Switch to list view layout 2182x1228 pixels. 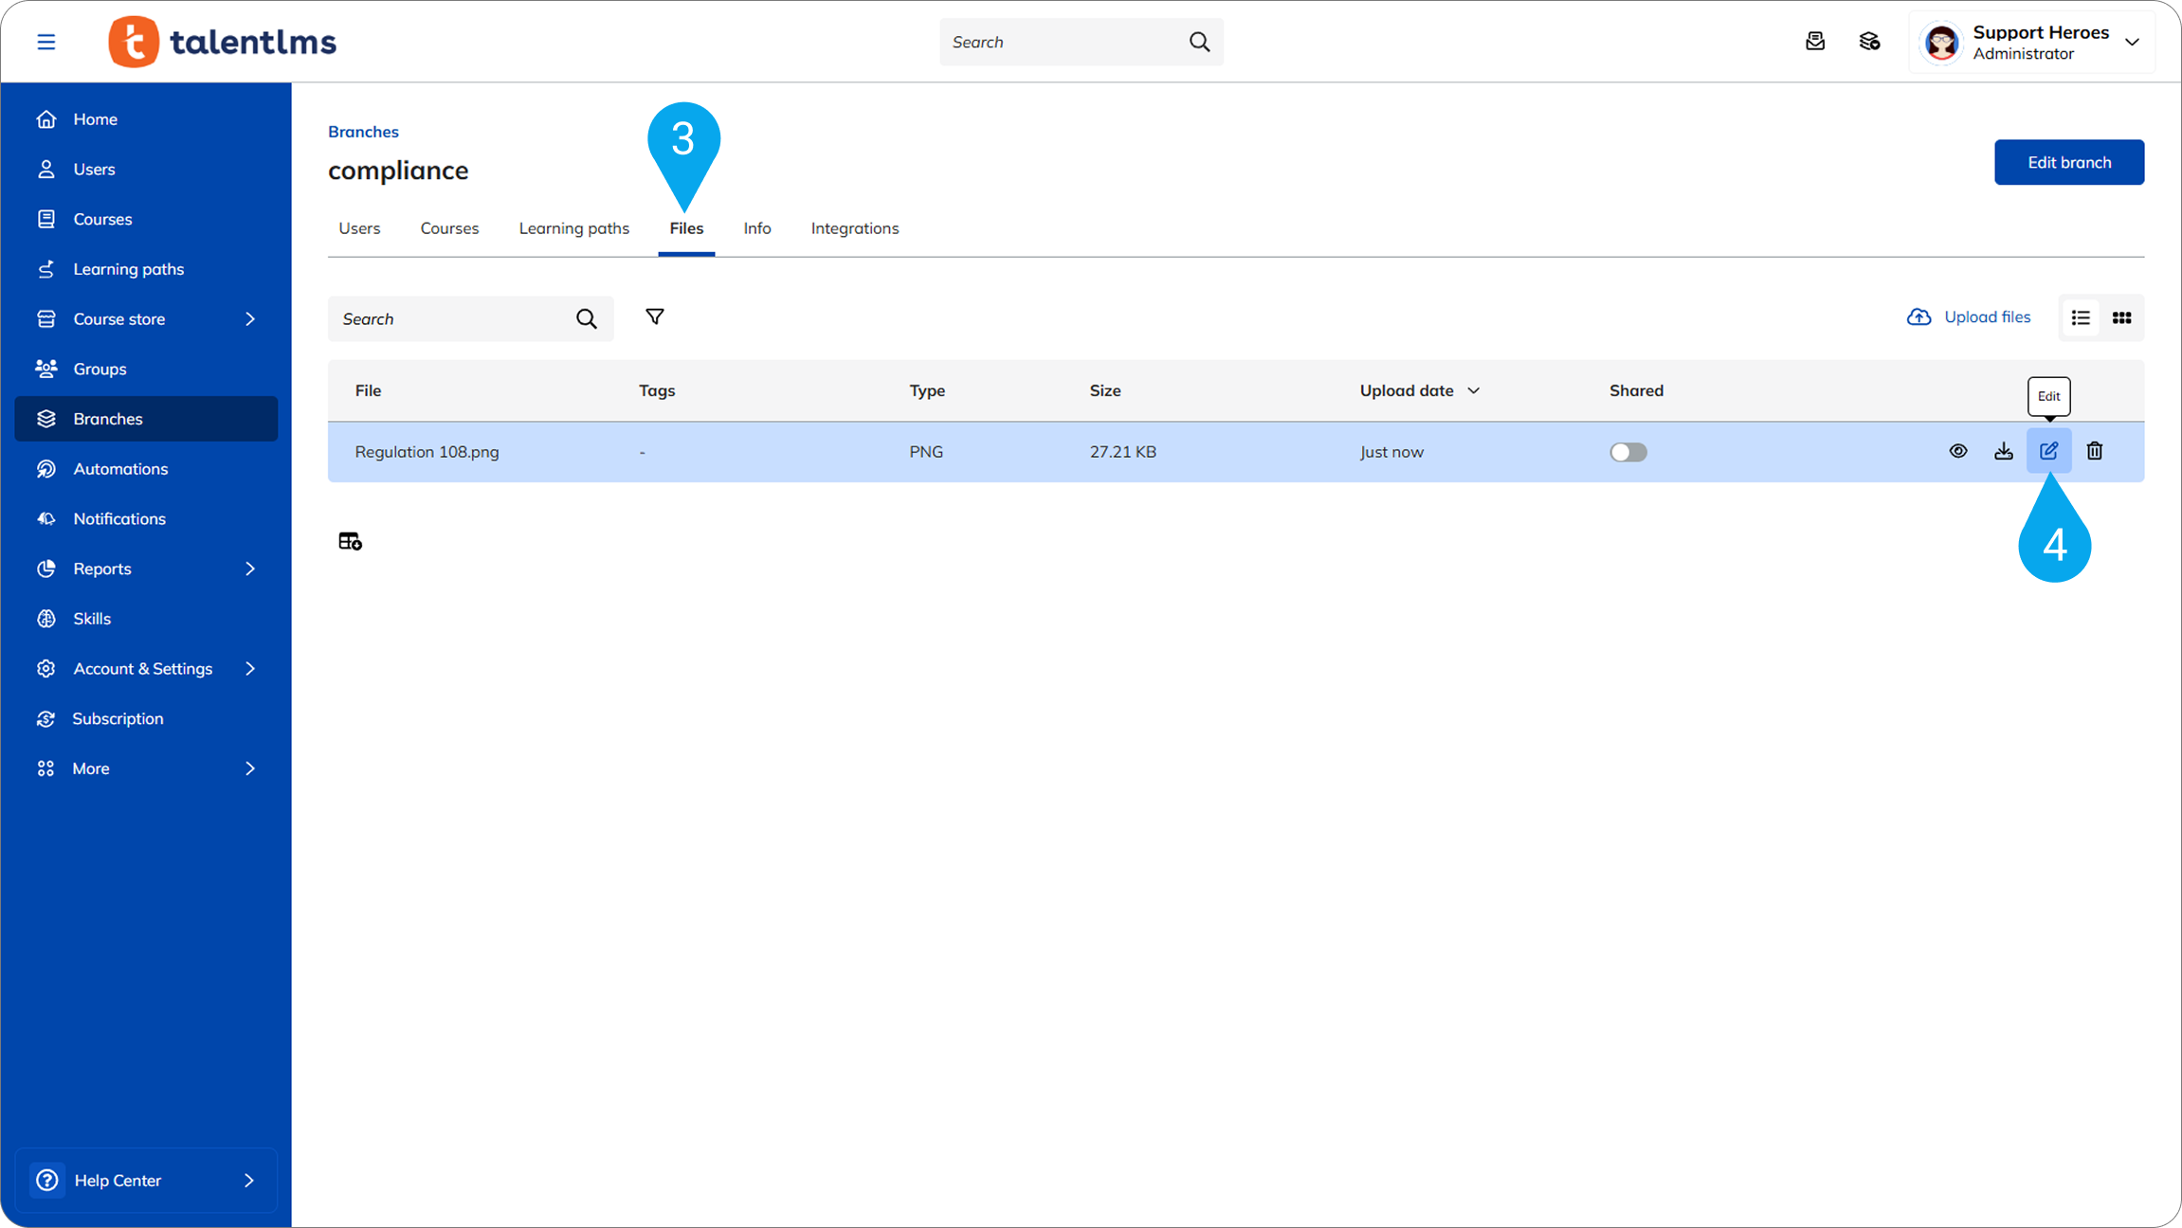click(x=2081, y=318)
